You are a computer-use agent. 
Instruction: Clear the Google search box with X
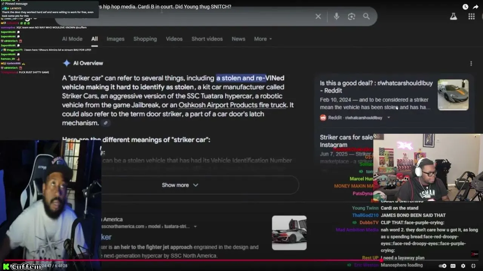click(318, 16)
